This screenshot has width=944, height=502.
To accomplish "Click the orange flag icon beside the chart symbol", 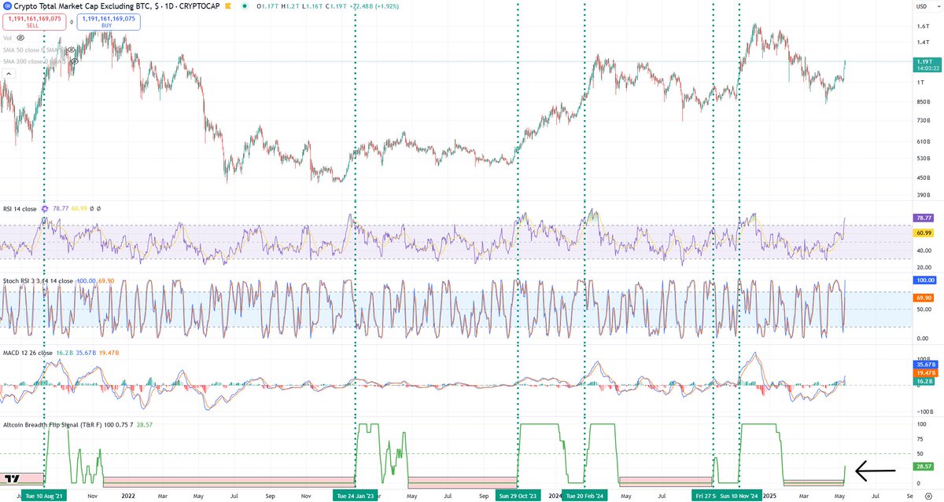I will pyautogui.click(x=227, y=6).
